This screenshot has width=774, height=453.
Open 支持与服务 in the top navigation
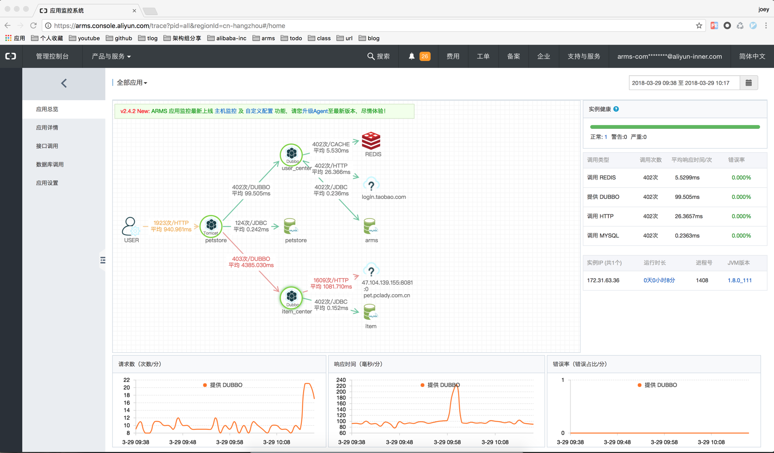pyautogui.click(x=584, y=56)
